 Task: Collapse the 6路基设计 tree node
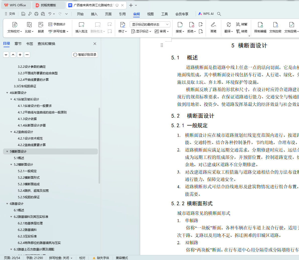coord(7,204)
